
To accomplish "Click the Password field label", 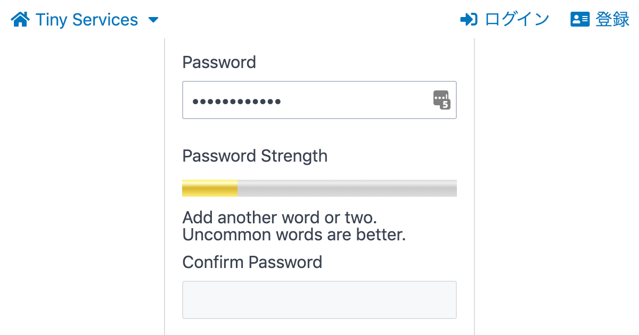I will 219,62.
